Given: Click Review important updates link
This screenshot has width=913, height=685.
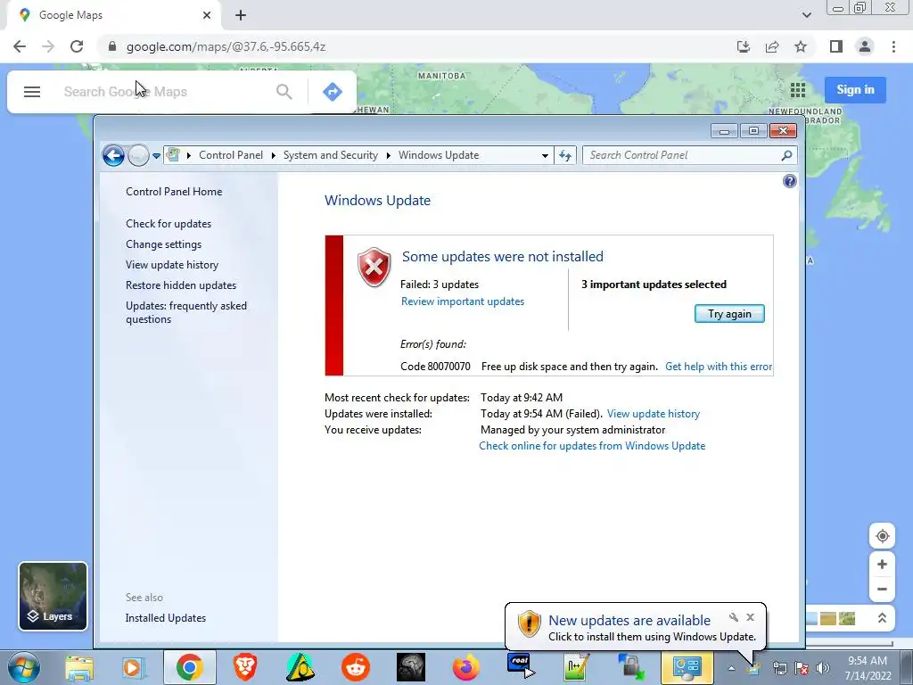Looking at the screenshot, I should click(463, 301).
